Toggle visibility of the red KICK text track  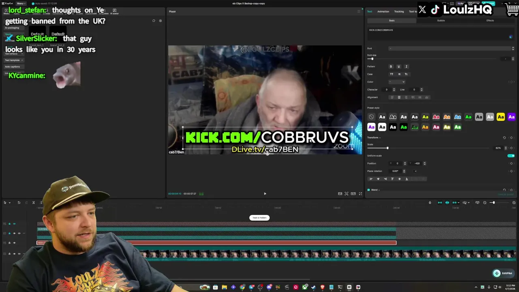point(14,243)
